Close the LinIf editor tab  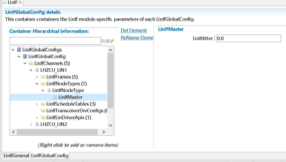20,2
